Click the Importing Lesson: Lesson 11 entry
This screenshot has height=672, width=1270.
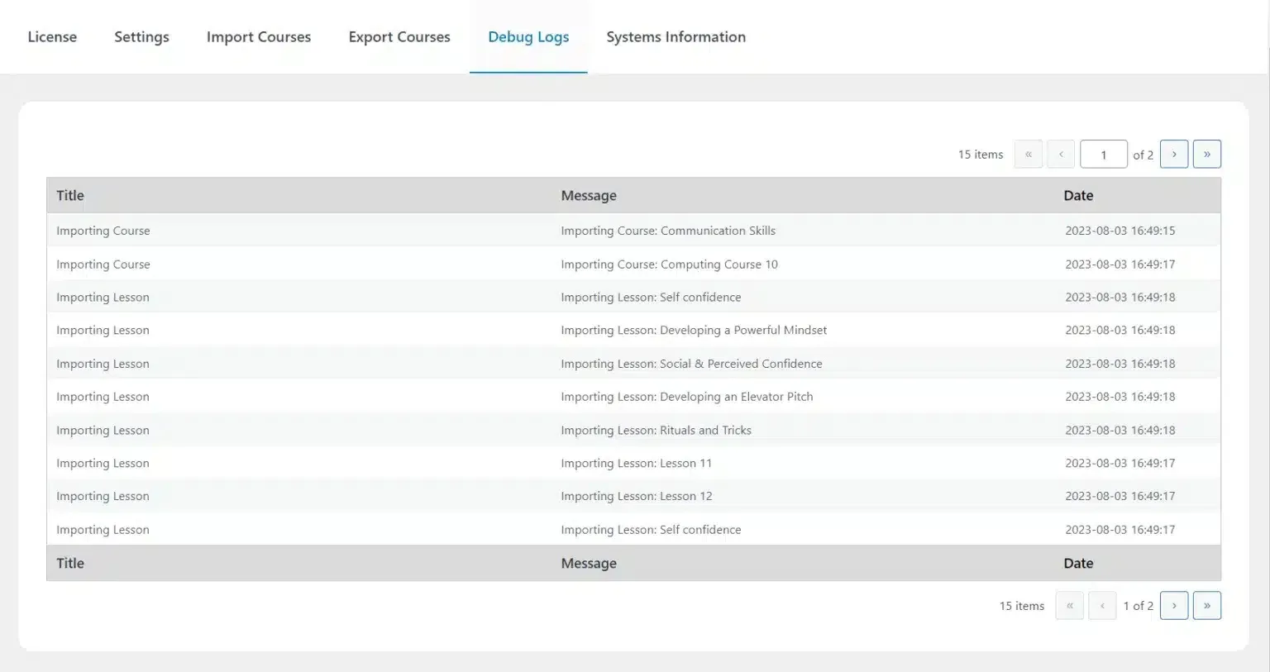coord(635,463)
